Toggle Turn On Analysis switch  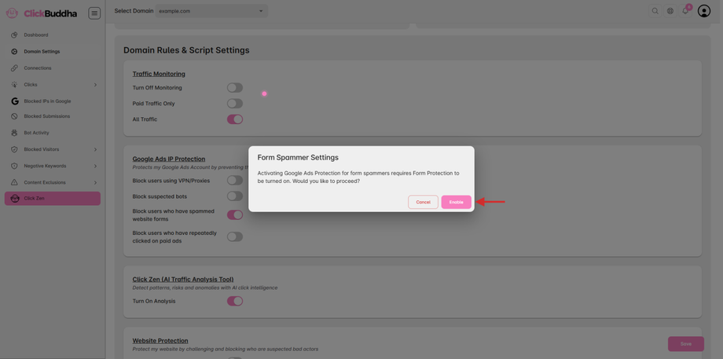coord(235,301)
